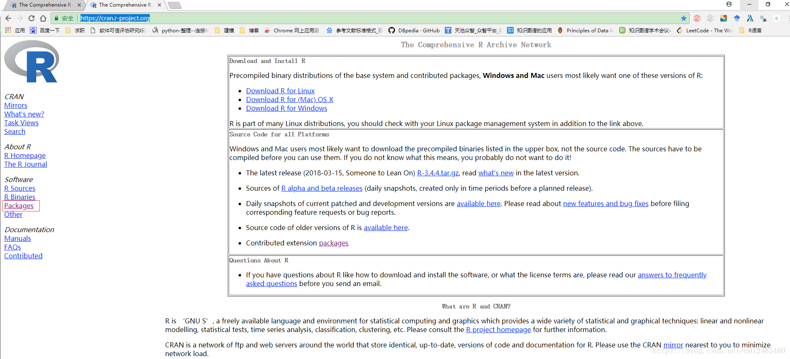The height and width of the screenshot is (359, 790).
Task: Open the 天池众智 bookmark
Action: click(473, 30)
